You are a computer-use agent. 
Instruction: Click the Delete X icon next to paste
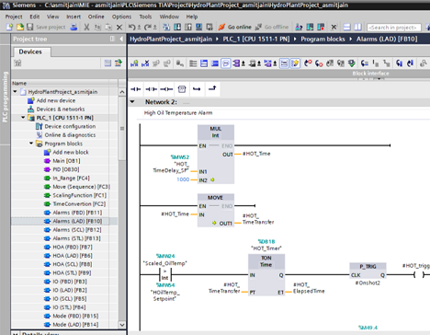coord(119,27)
